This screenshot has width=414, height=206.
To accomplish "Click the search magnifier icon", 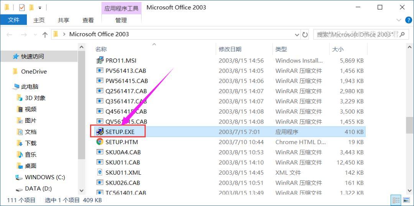I will [x=402, y=34].
